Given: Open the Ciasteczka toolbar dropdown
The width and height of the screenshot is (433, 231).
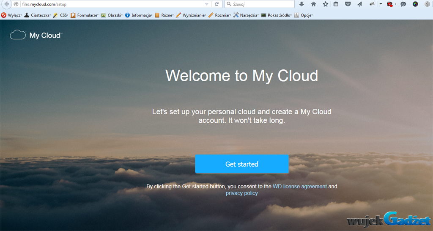Looking at the screenshot, I should [38, 15].
